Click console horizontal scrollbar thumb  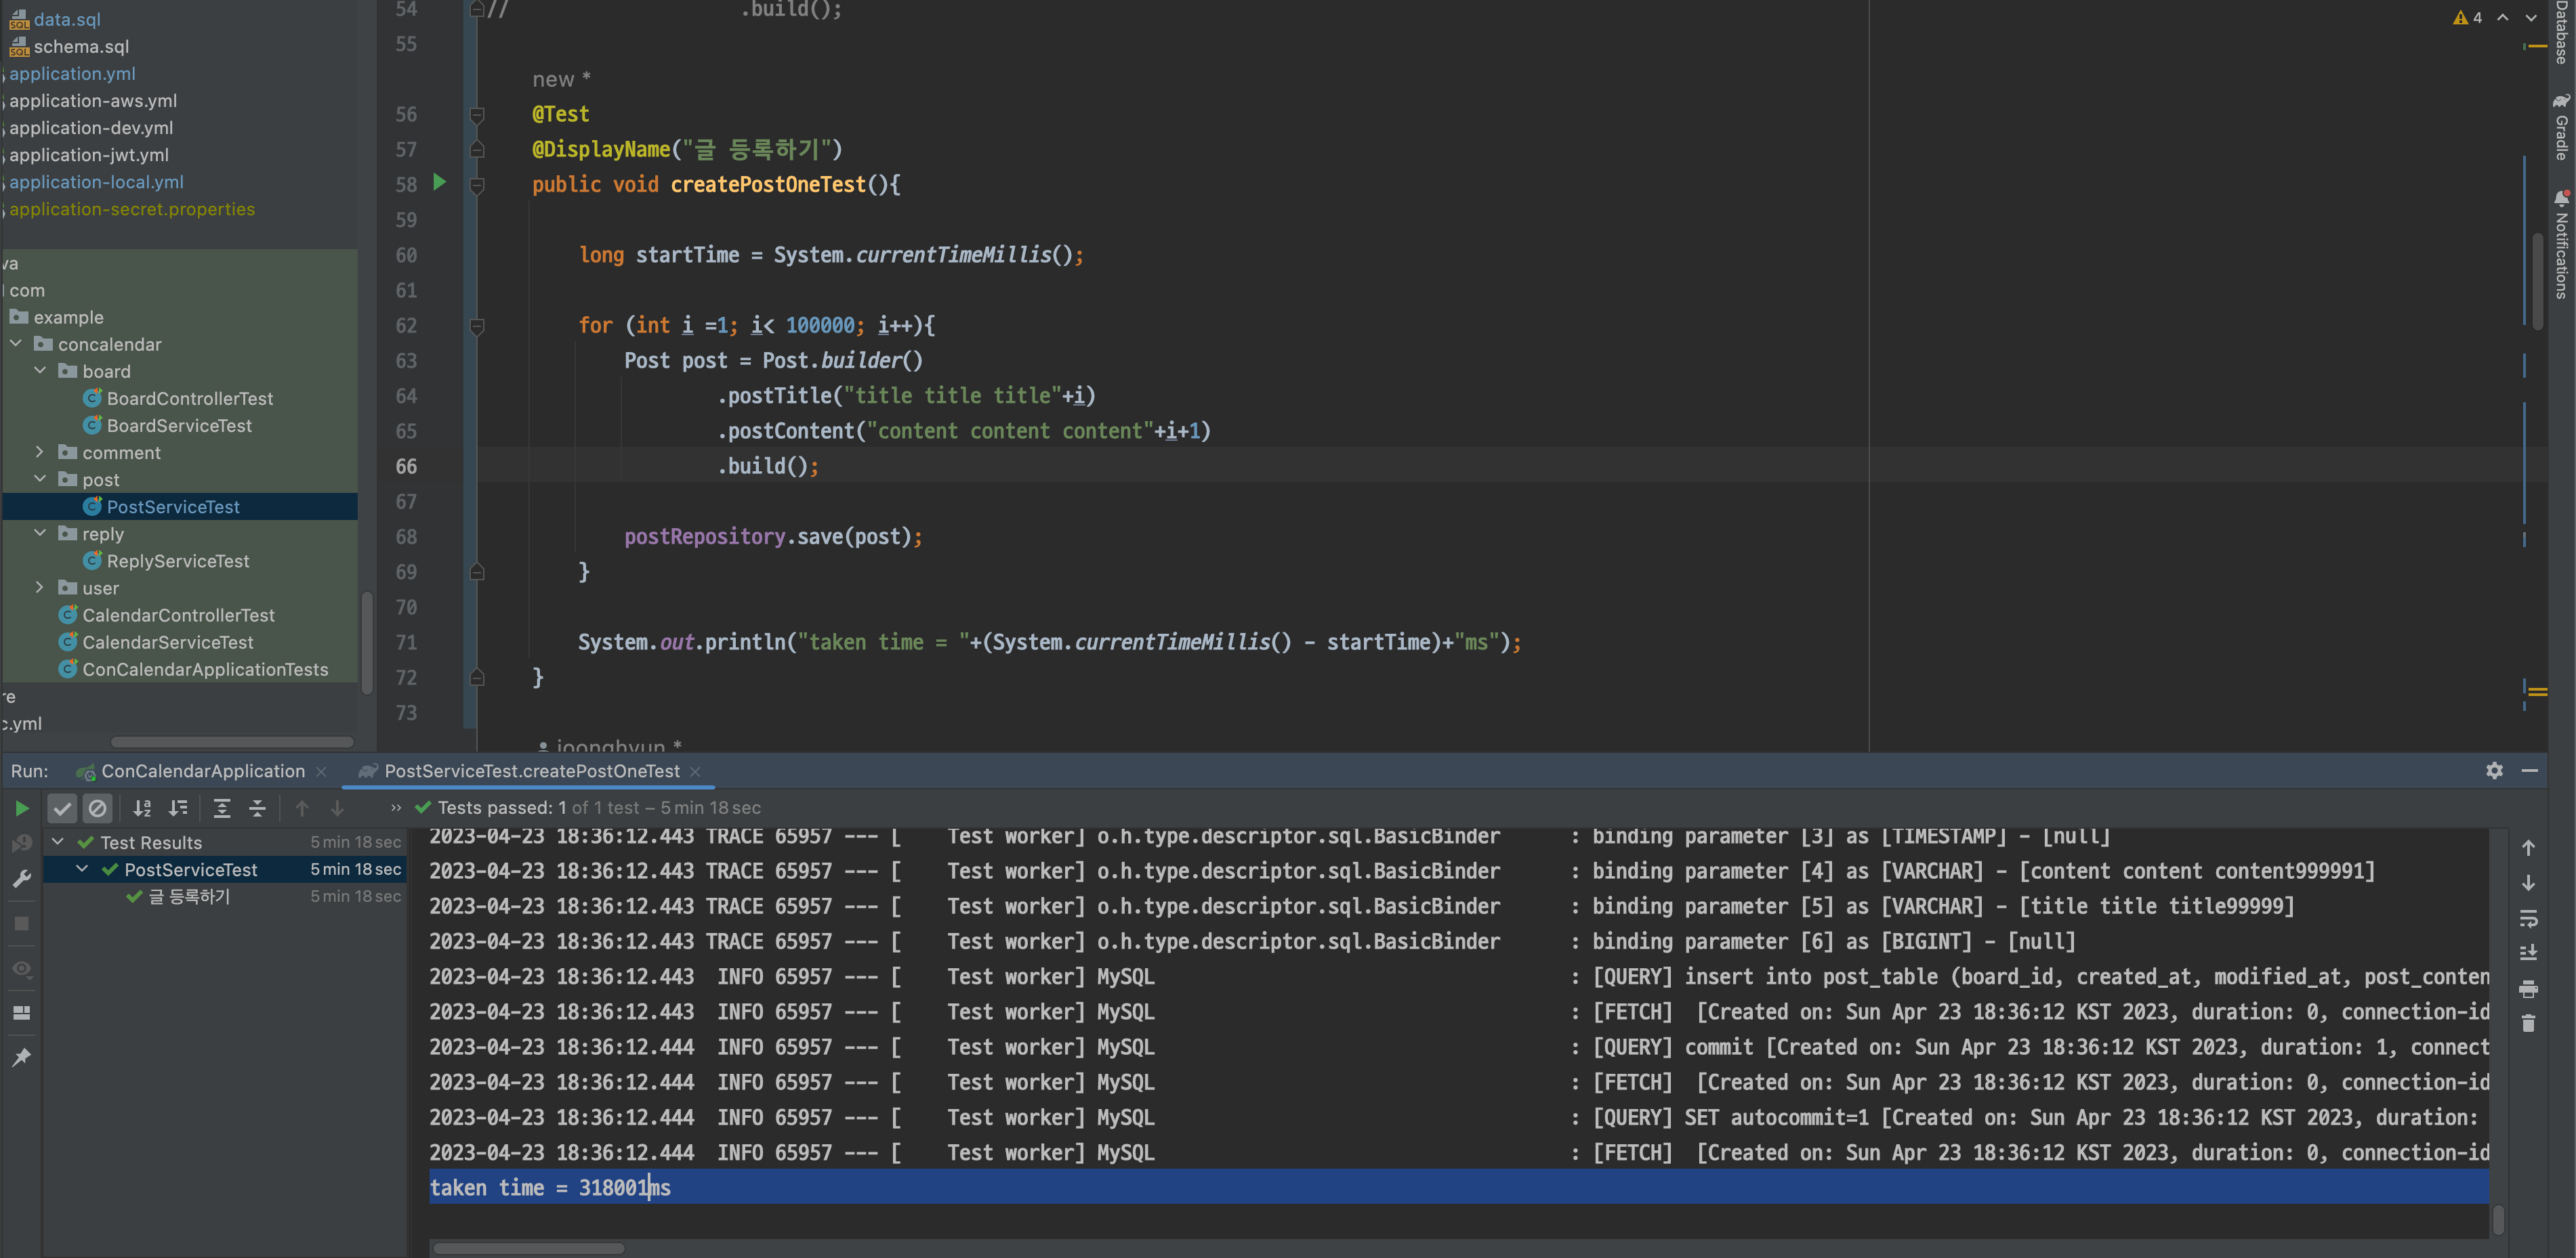coord(528,1247)
